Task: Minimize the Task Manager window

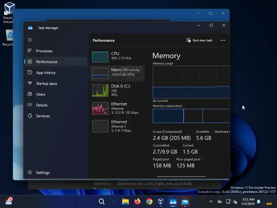Action: tap(199, 25)
